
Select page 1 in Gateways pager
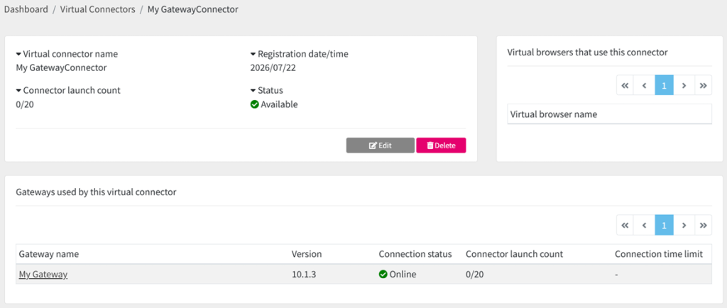tap(664, 226)
